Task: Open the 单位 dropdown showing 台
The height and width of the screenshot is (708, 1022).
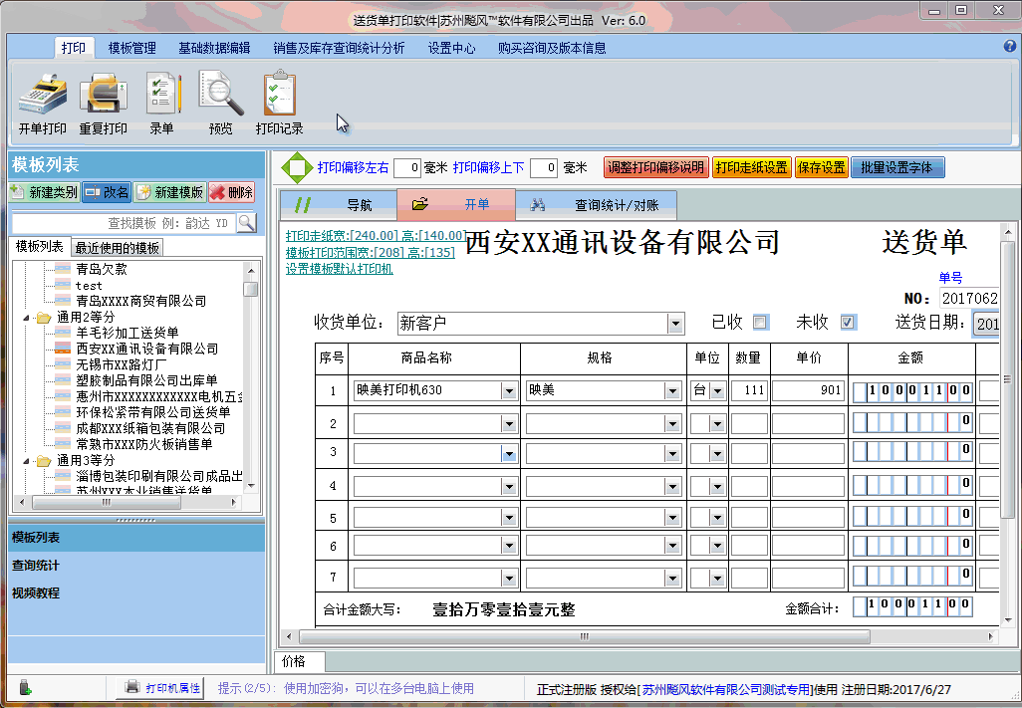Action: (718, 390)
